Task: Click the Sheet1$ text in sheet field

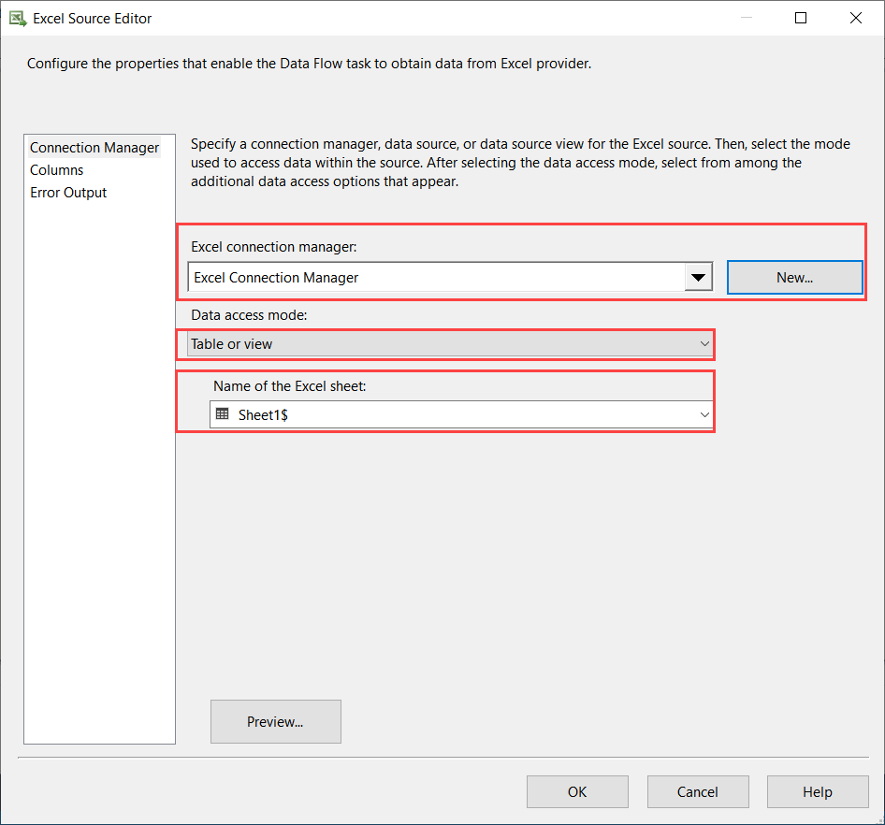Action: point(263,414)
